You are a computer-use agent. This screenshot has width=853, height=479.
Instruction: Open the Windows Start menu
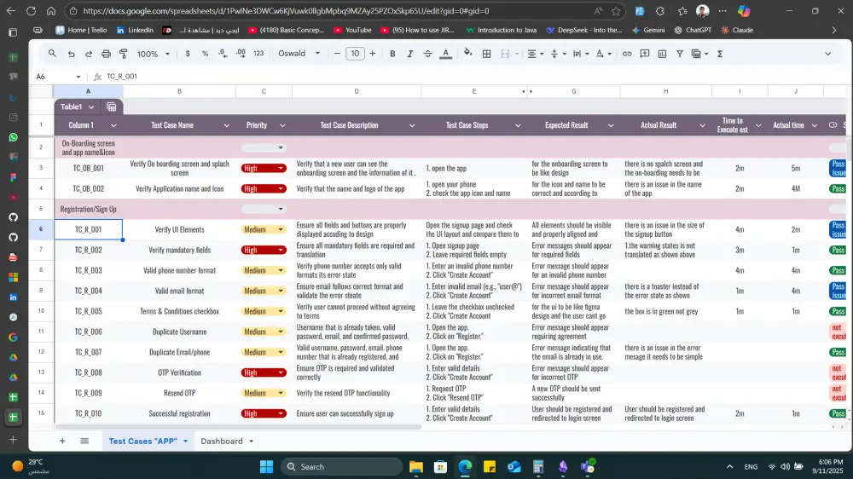click(x=266, y=466)
